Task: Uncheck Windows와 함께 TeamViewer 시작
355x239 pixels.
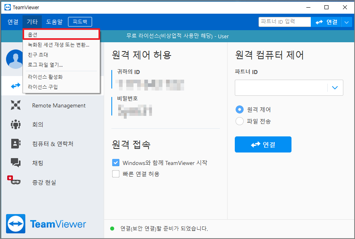Action: pos(116,163)
